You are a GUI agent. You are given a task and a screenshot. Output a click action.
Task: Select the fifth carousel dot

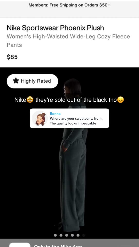[x=78, y=235]
